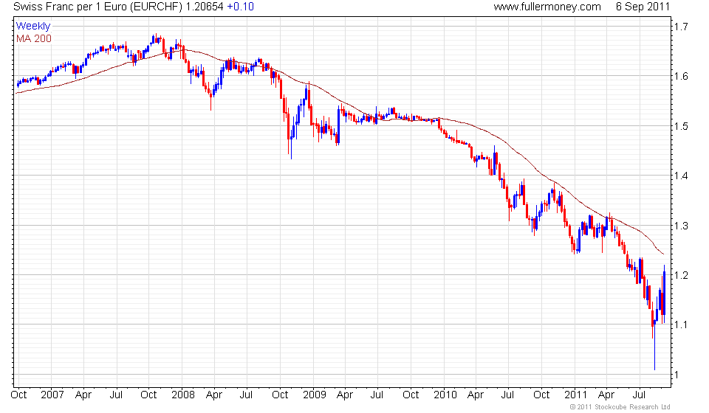Click the 1.6 price axis label

(682, 76)
